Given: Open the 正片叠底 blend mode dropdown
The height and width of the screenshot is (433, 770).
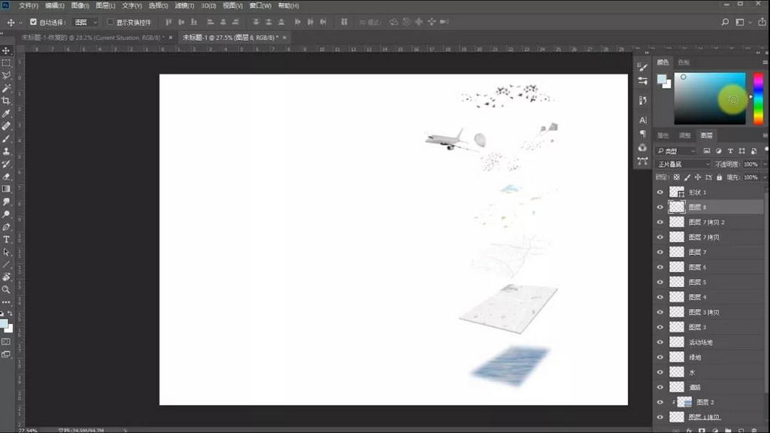Looking at the screenshot, I should point(683,164).
